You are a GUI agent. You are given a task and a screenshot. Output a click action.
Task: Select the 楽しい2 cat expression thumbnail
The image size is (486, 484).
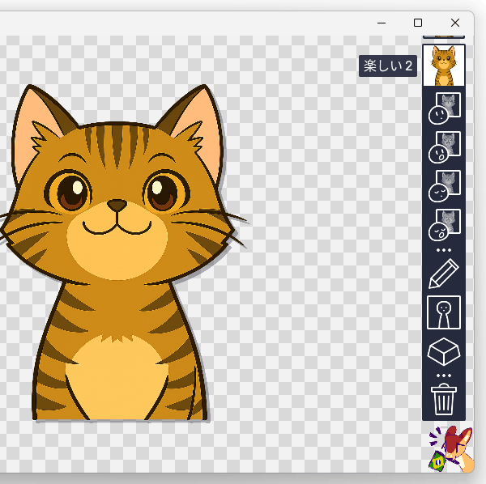coord(444,66)
